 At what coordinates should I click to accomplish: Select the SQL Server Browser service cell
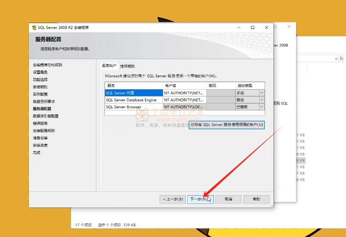[134, 107]
